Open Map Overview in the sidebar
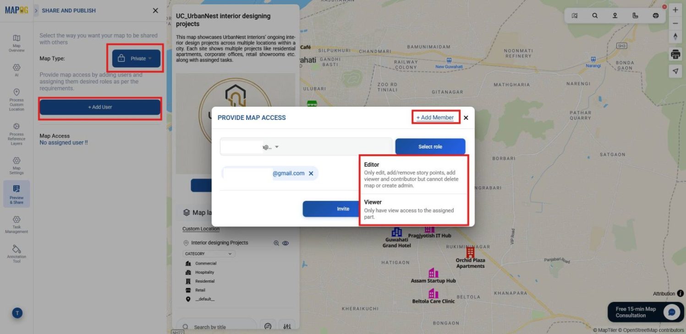The image size is (686, 334). (16, 43)
